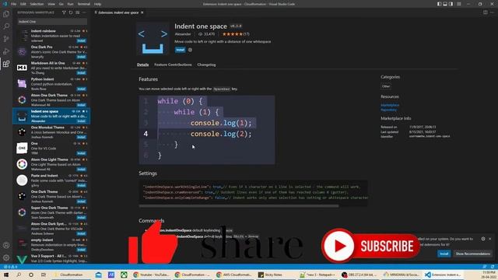This screenshot has height=280, width=498.
Task: Open the Manage gear in activity bar
Action: pyautogui.click(x=6, y=257)
